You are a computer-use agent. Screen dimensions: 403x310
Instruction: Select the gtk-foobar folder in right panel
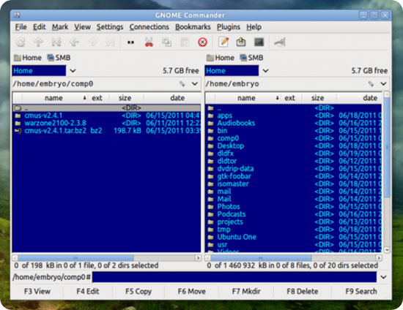(294, 176)
